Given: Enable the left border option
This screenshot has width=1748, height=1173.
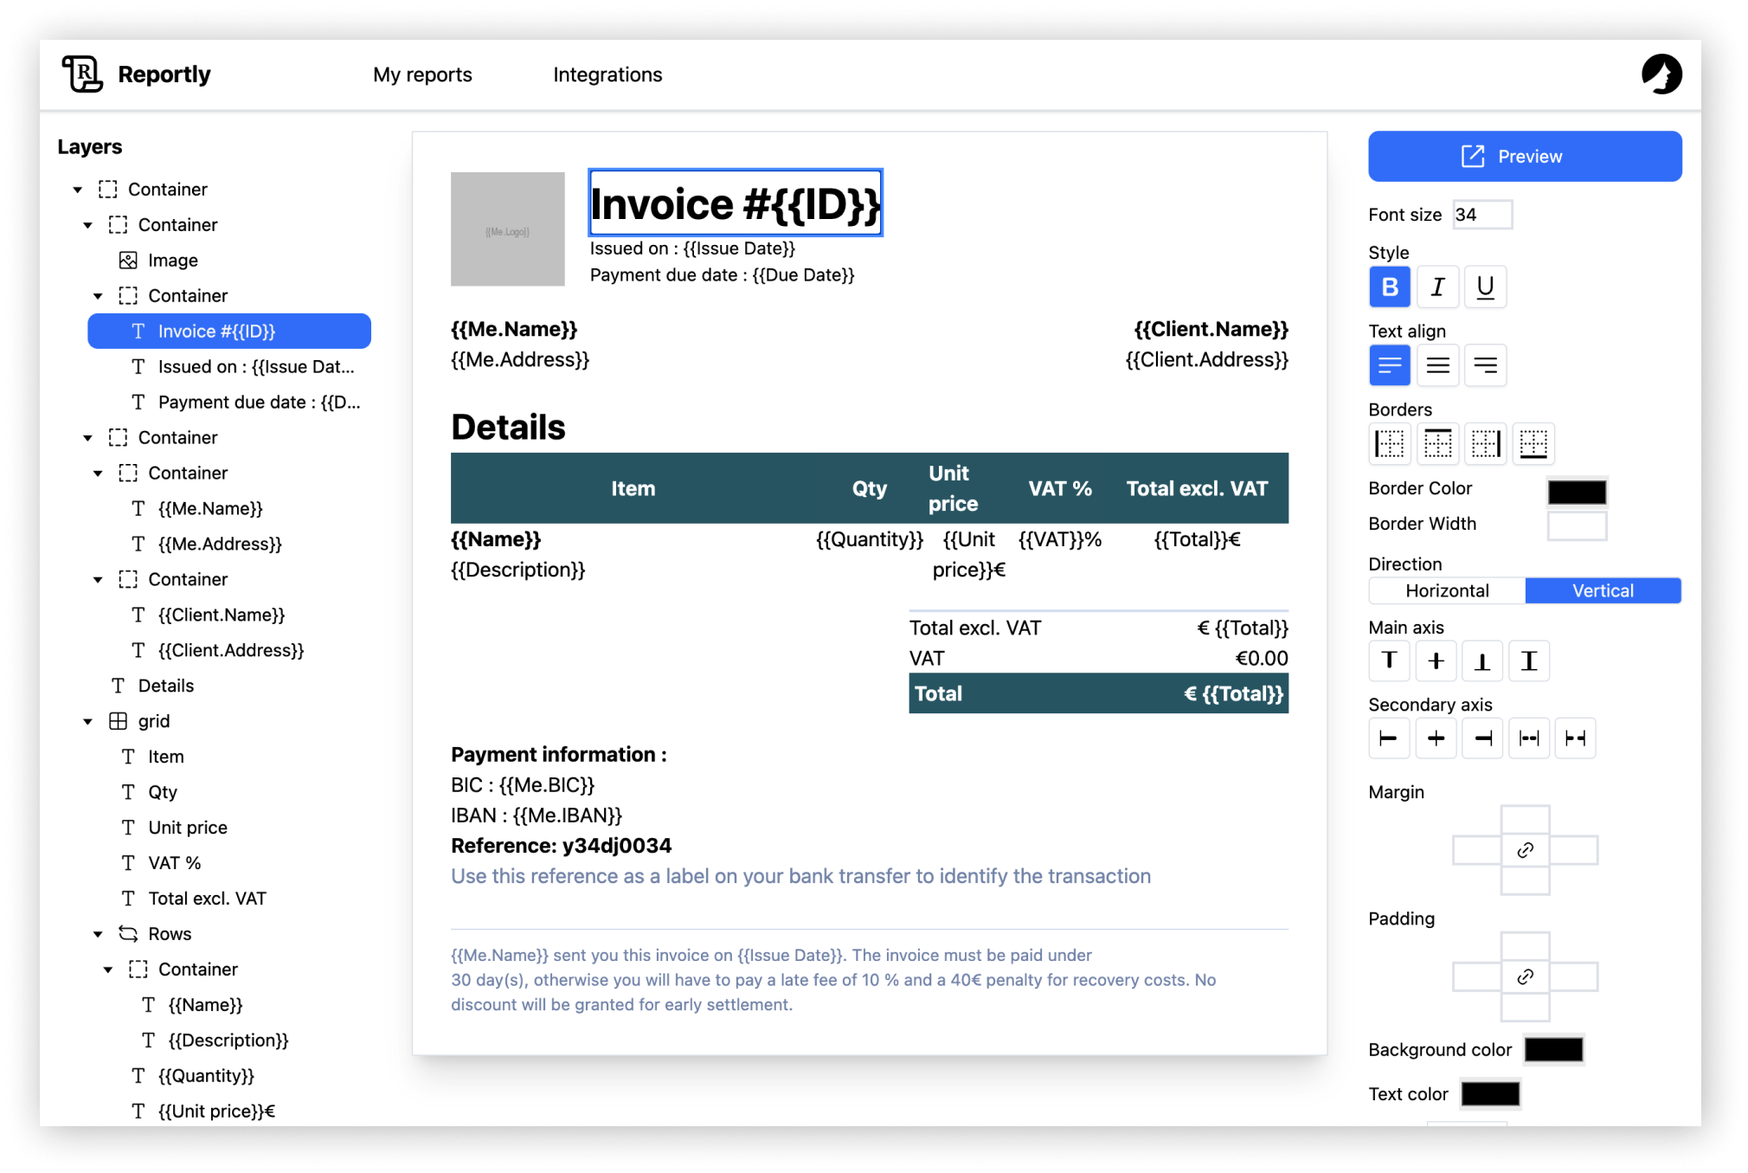Looking at the screenshot, I should [1390, 443].
